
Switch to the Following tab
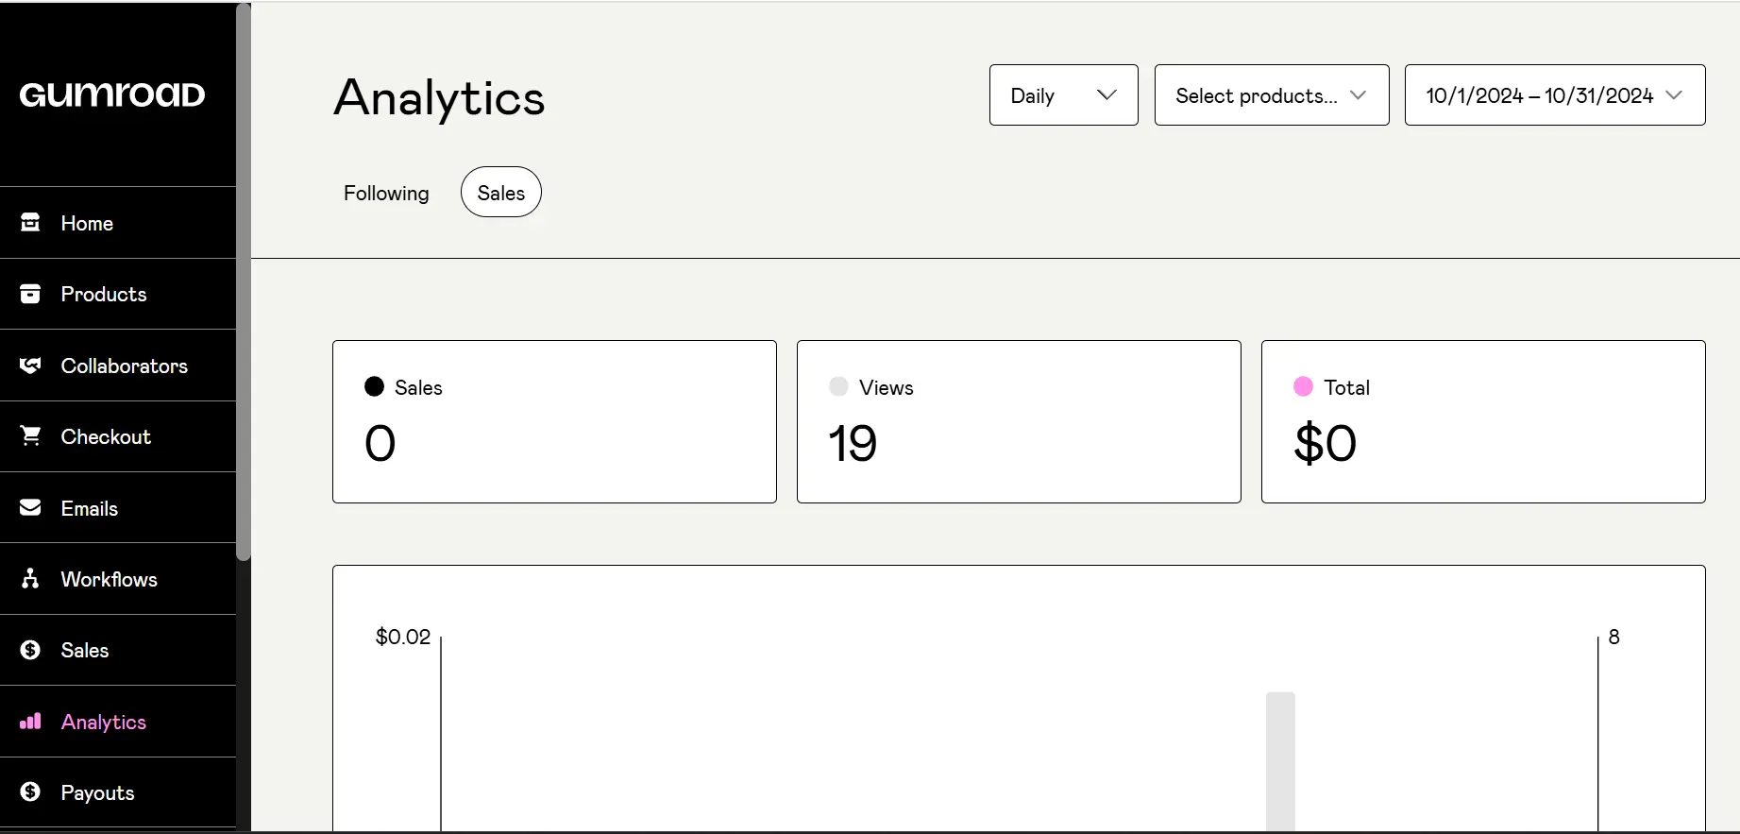point(386,193)
